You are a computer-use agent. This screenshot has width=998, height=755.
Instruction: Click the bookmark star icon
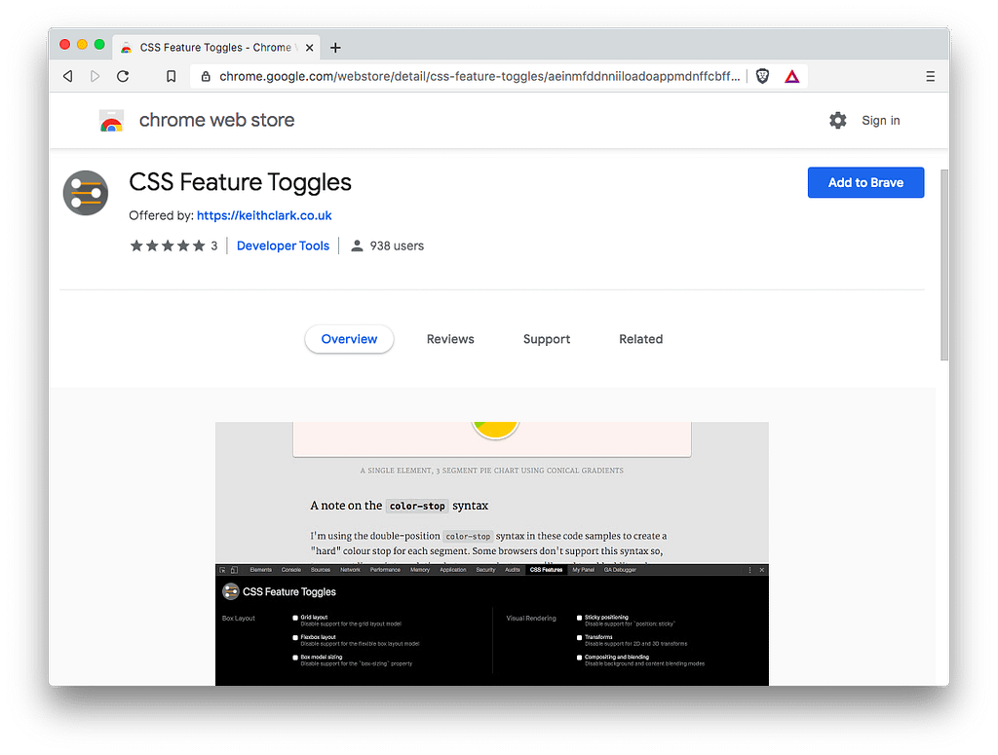[172, 75]
